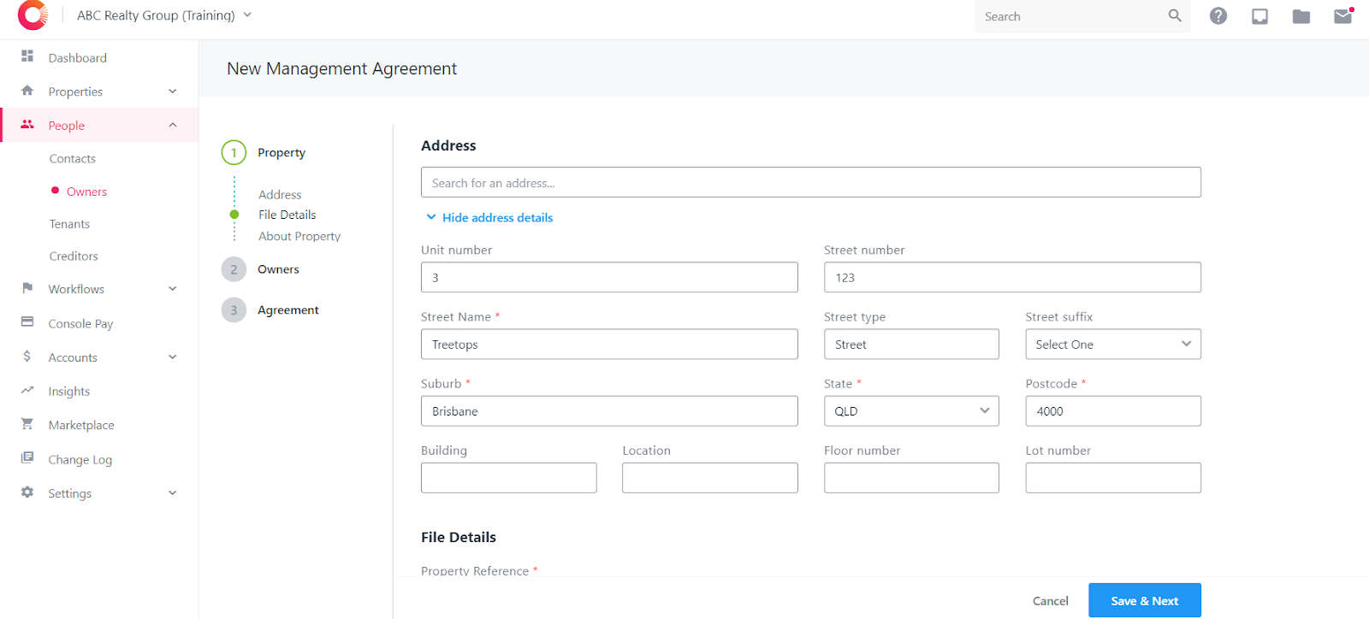
Task: Click the Unit number field
Action: tap(609, 277)
